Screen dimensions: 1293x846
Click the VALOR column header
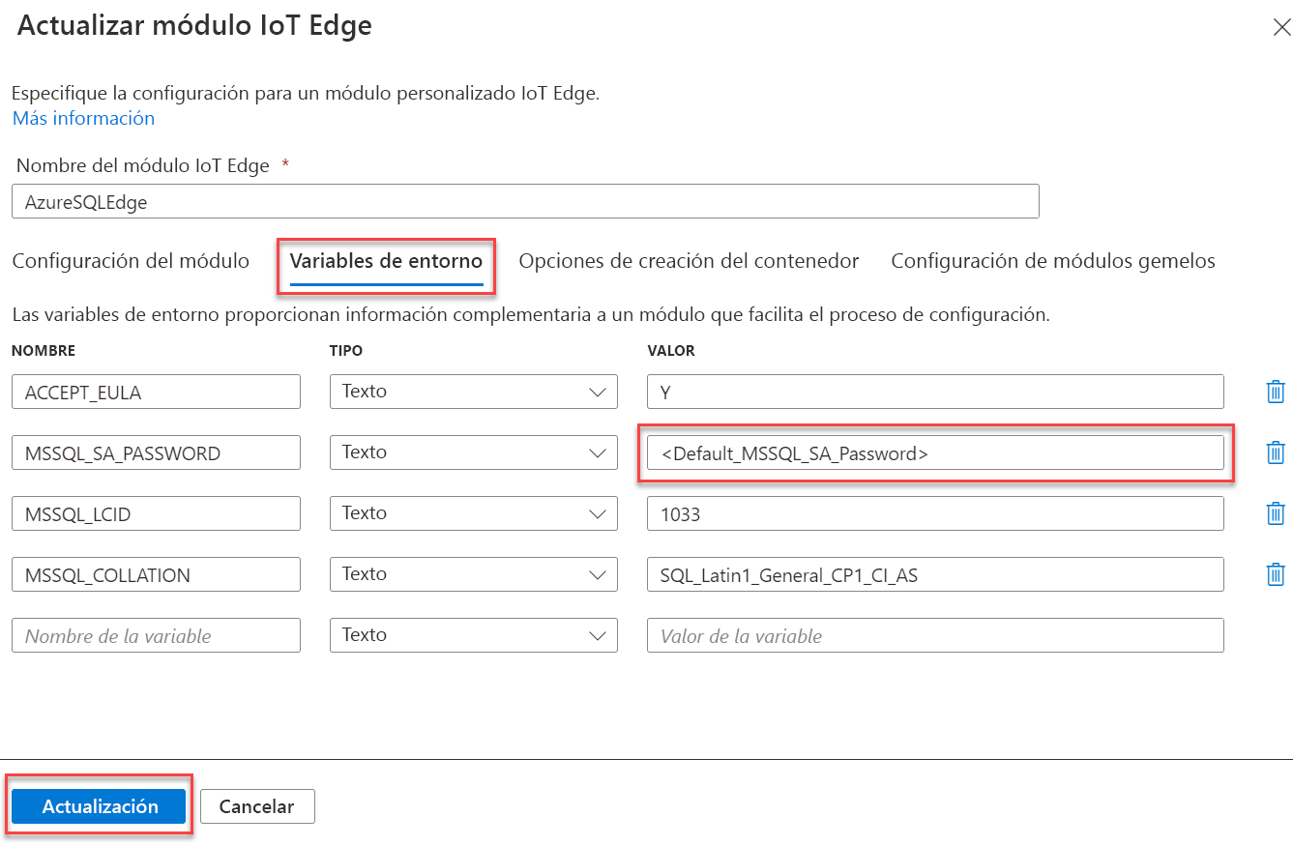coord(671,351)
